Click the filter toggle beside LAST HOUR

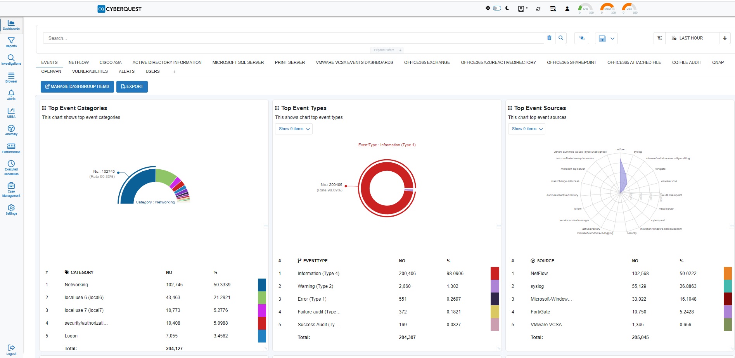coord(660,38)
